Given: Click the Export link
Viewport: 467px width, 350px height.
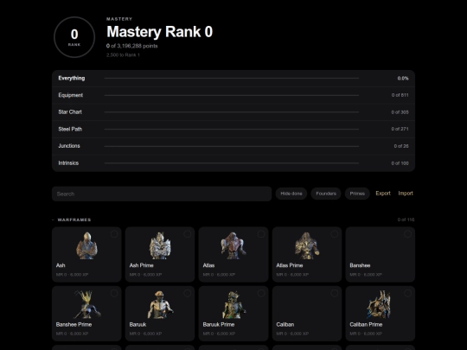Looking at the screenshot, I should point(383,194).
